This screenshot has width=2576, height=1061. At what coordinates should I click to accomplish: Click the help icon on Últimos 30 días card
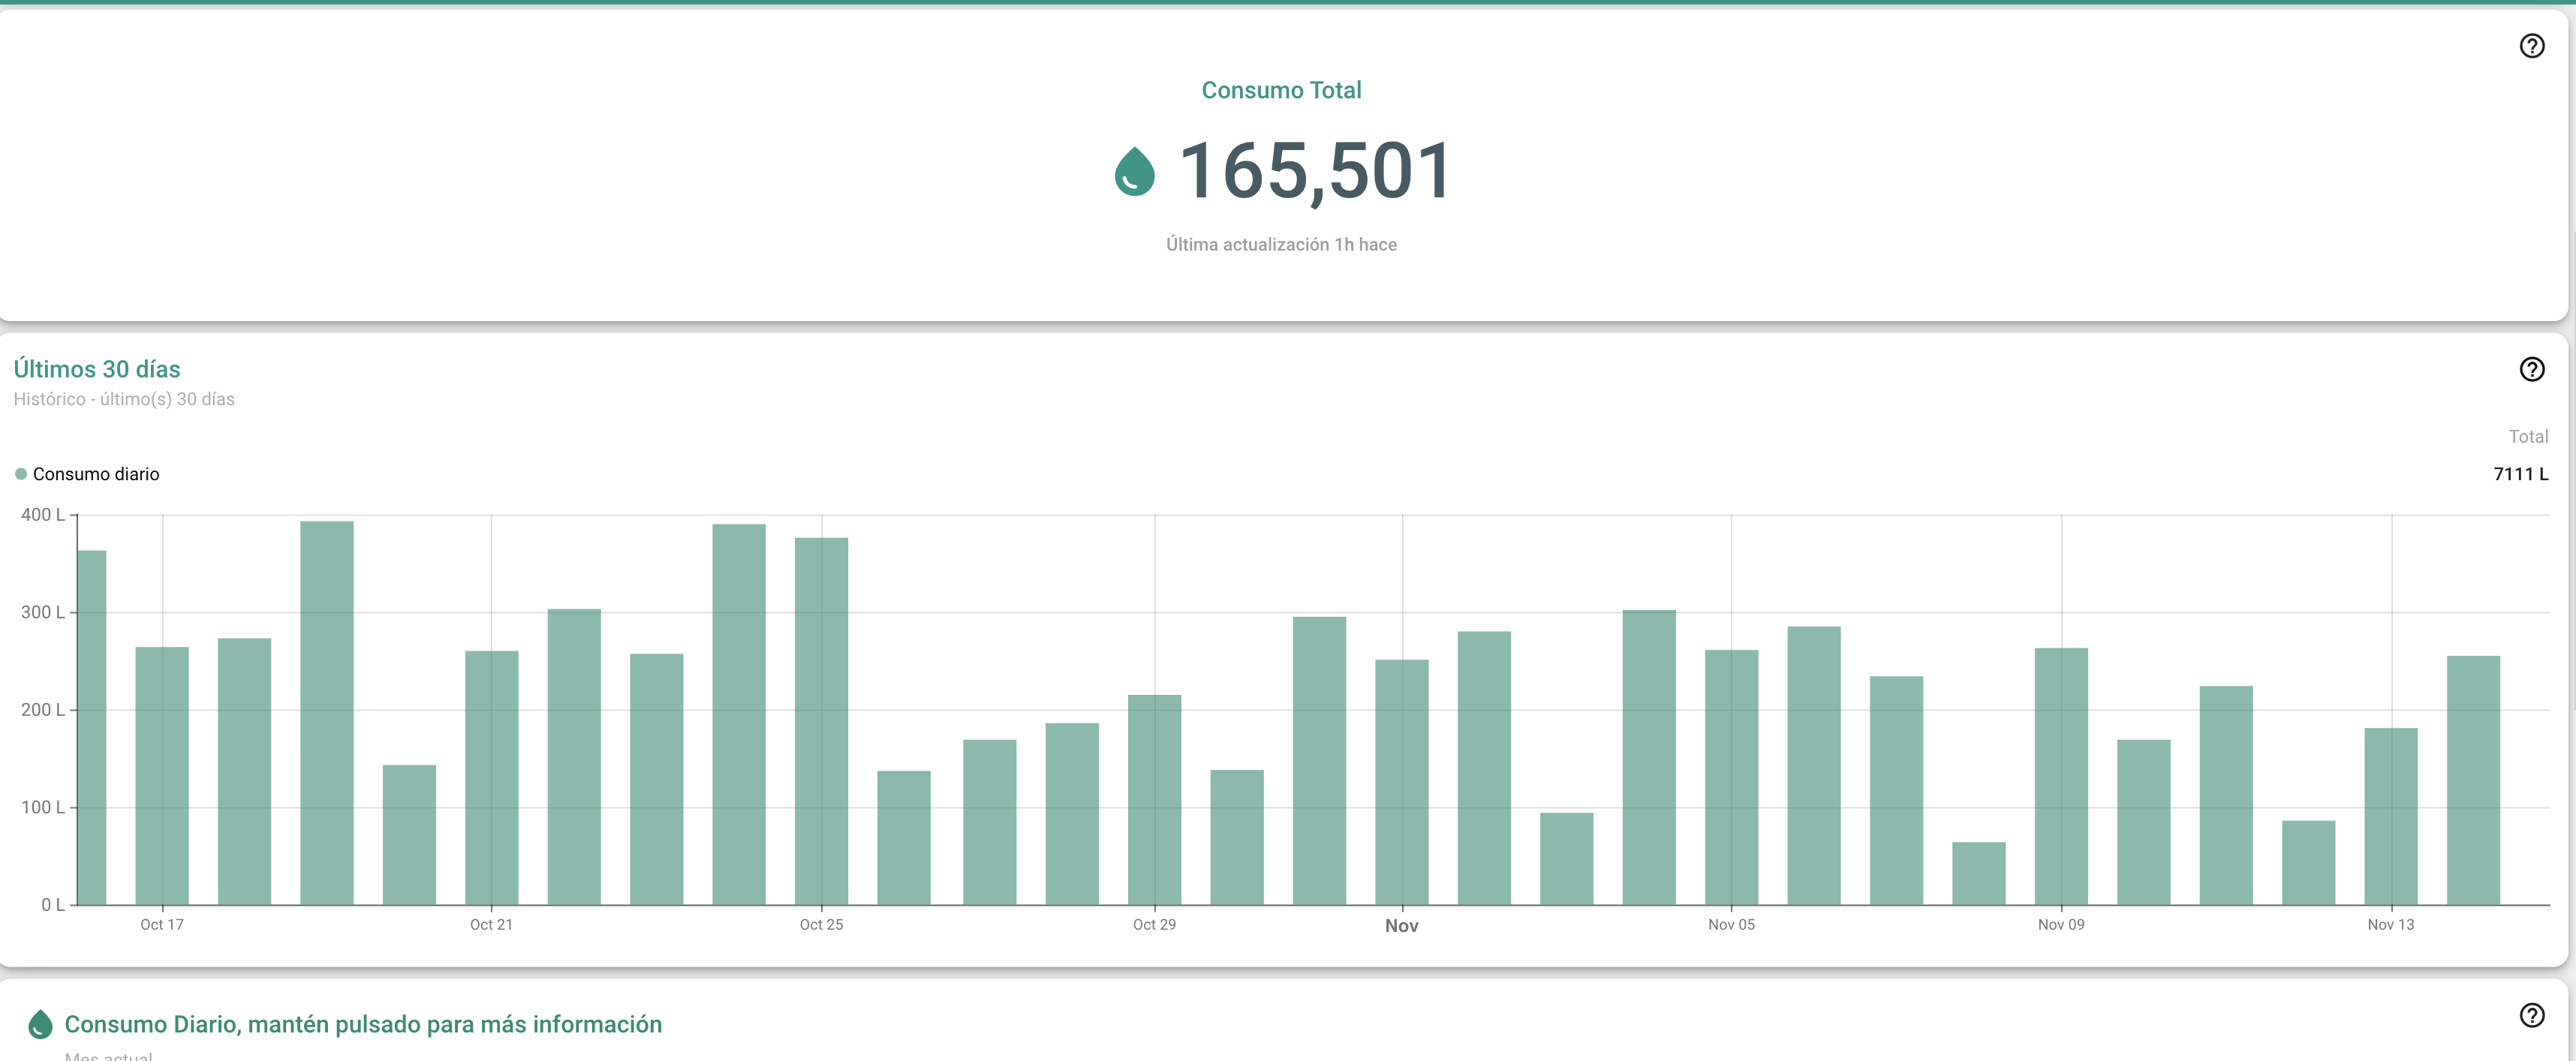(x=2533, y=369)
